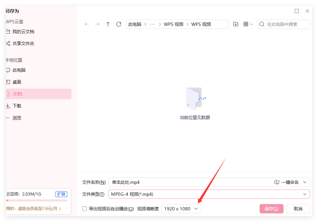Viewport: 318px width, 222px height.
Task: Click the 一键命名 smart rename icon
Action: (x=277, y=182)
